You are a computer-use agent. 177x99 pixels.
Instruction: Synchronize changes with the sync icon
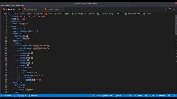15,95
